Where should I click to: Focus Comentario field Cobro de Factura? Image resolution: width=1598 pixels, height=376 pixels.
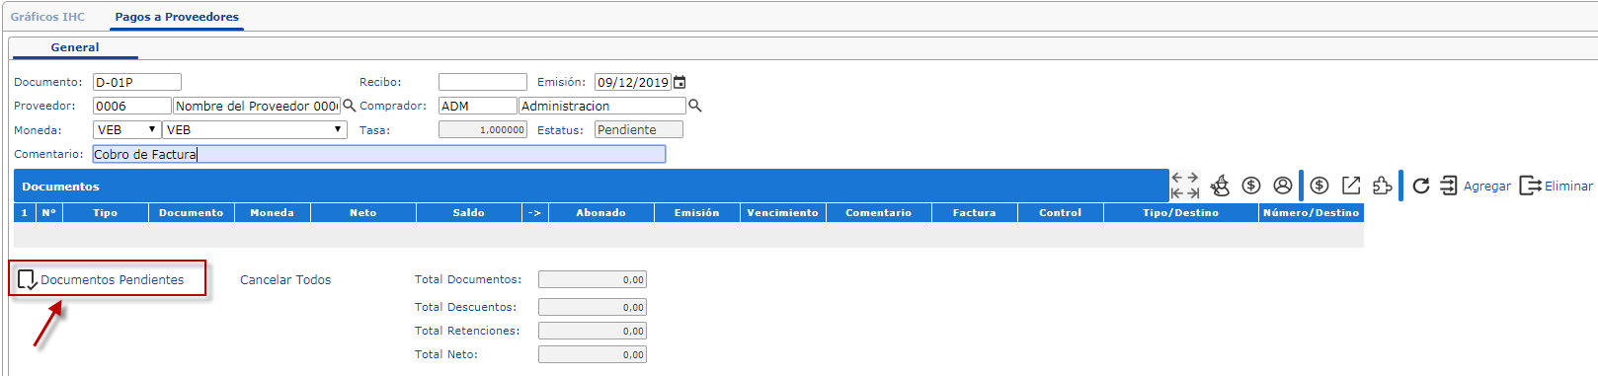[379, 154]
